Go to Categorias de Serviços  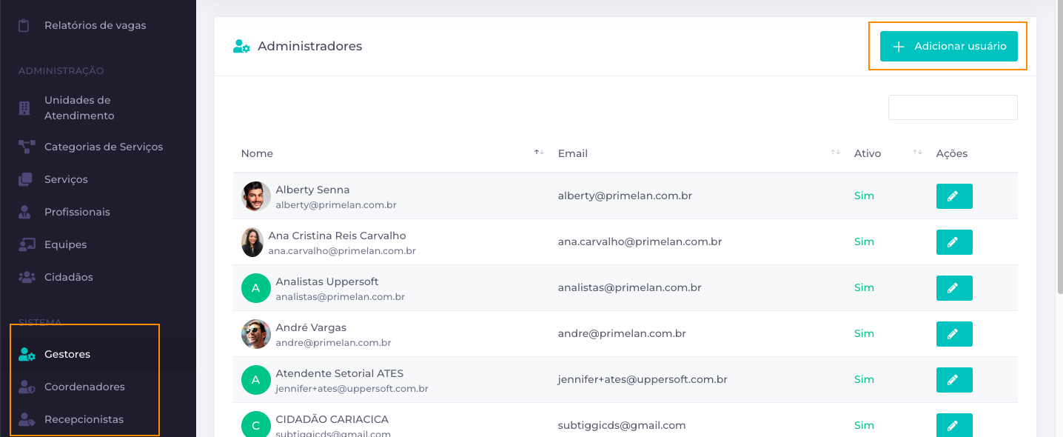click(x=98, y=147)
